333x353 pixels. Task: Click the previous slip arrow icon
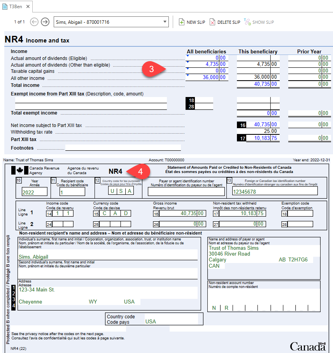point(34,22)
